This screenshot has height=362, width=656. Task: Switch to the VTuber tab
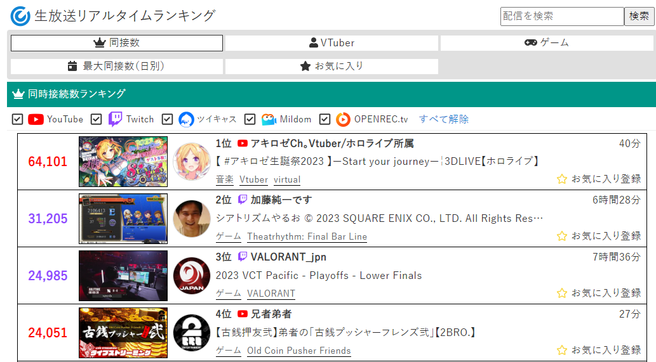[x=331, y=43]
